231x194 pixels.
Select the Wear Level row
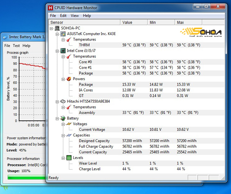(x=136, y=164)
